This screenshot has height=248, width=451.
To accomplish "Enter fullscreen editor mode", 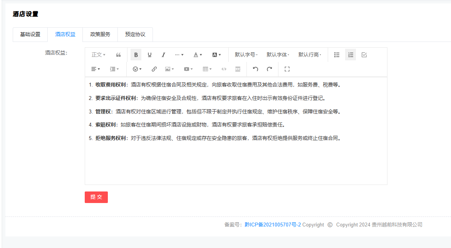I will (x=287, y=69).
